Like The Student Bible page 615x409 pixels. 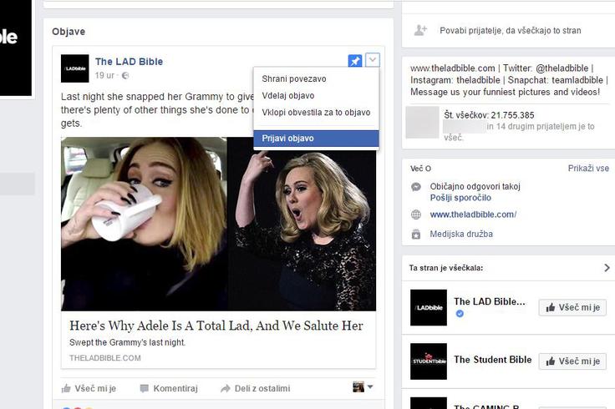pos(572,361)
